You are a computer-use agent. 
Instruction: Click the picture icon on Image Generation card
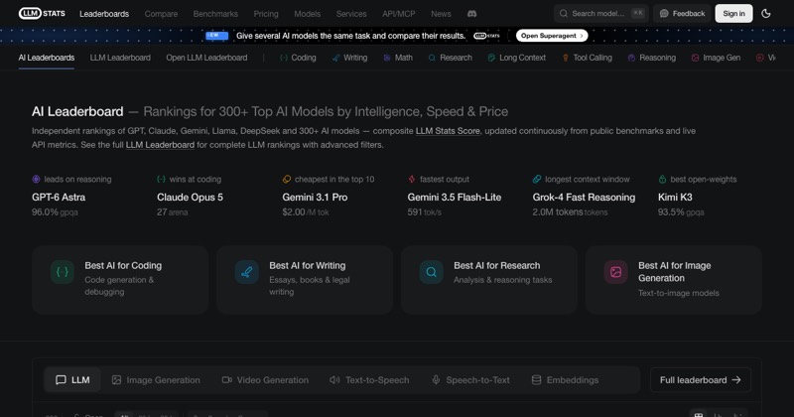click(x=615, y=272)
